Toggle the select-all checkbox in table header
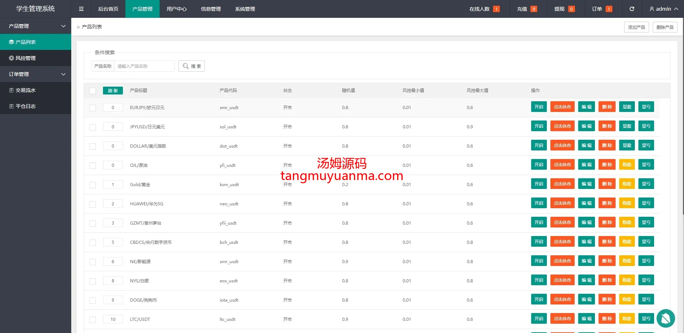 (93, 91)
